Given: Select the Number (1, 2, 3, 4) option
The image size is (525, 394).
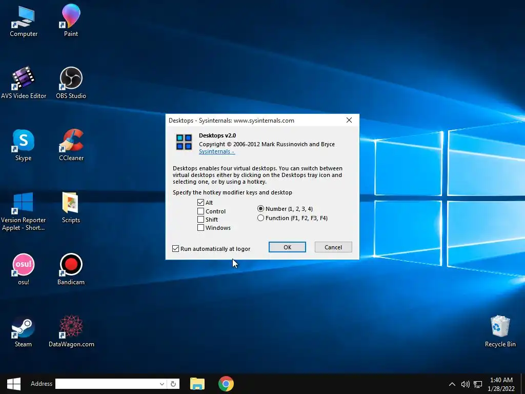Looking at the screenshot, I should [x=260, y=208].
